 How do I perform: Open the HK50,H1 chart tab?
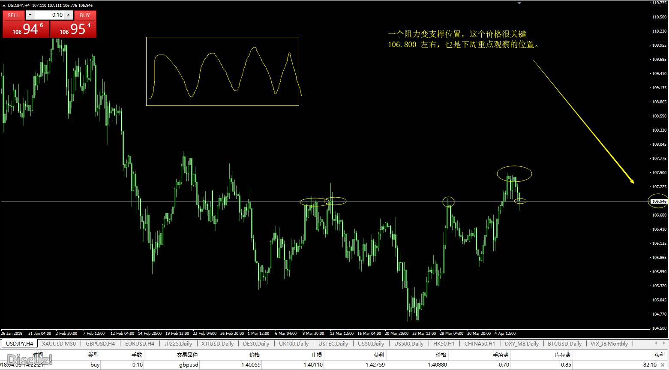coord(444,343)
